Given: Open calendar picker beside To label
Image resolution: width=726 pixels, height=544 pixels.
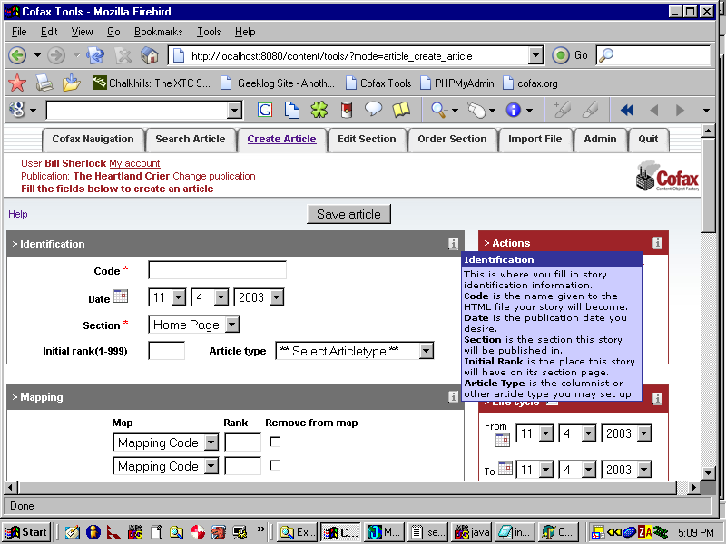Looking at the screenshot, I should pyautogui.click(x=505, y=469).
